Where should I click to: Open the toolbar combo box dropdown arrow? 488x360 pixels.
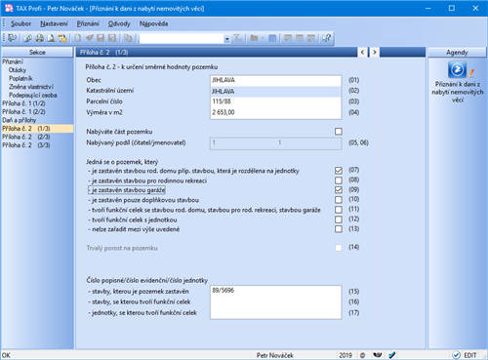pyautogui.click(x=226, y=39)
